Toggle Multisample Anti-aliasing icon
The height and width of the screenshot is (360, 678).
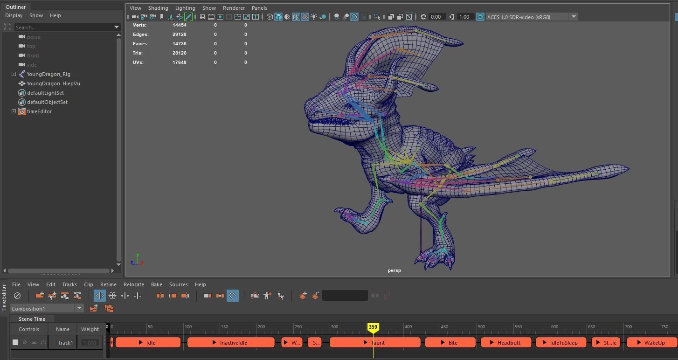tap(354, 17)
